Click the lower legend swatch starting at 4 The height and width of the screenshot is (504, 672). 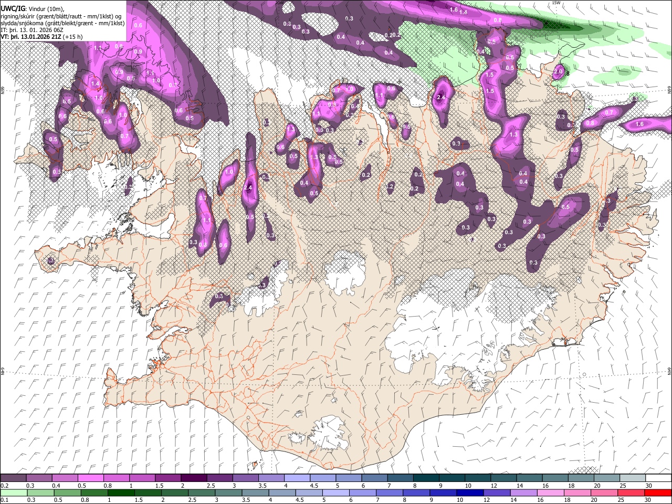[x=282, y=492]
